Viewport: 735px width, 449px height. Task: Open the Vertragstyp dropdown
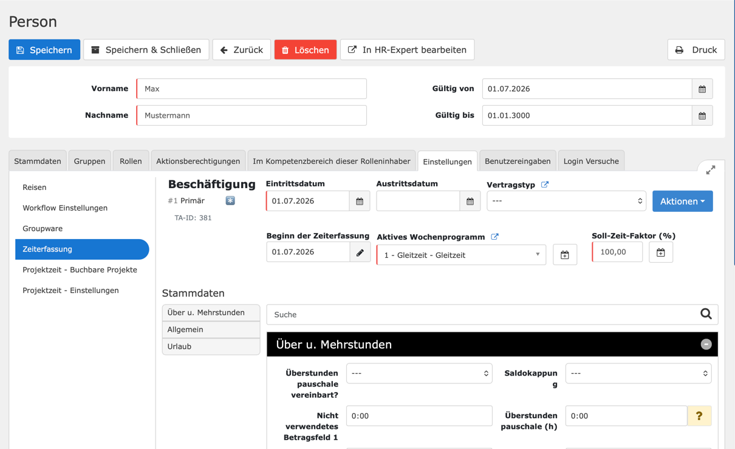[566, 201]
